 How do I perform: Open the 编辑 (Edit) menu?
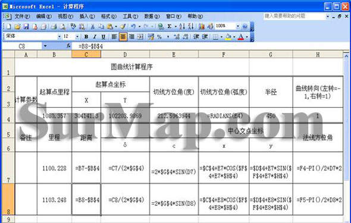tap(44, 16)
